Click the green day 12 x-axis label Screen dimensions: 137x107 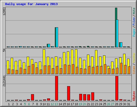click(52, 104)
